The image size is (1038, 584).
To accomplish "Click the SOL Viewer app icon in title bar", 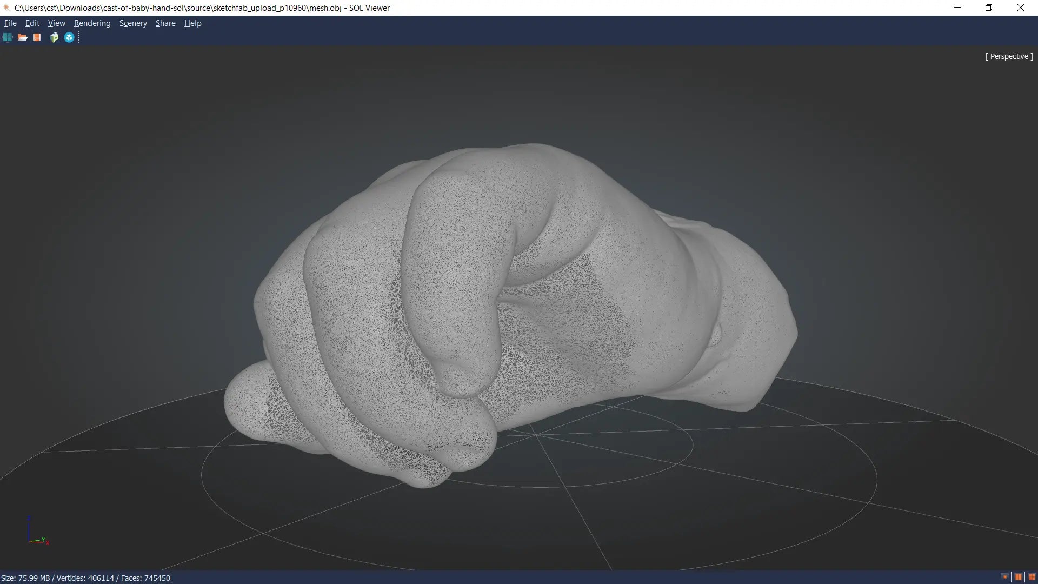I will pyautogui.click(x=6, y=8).
